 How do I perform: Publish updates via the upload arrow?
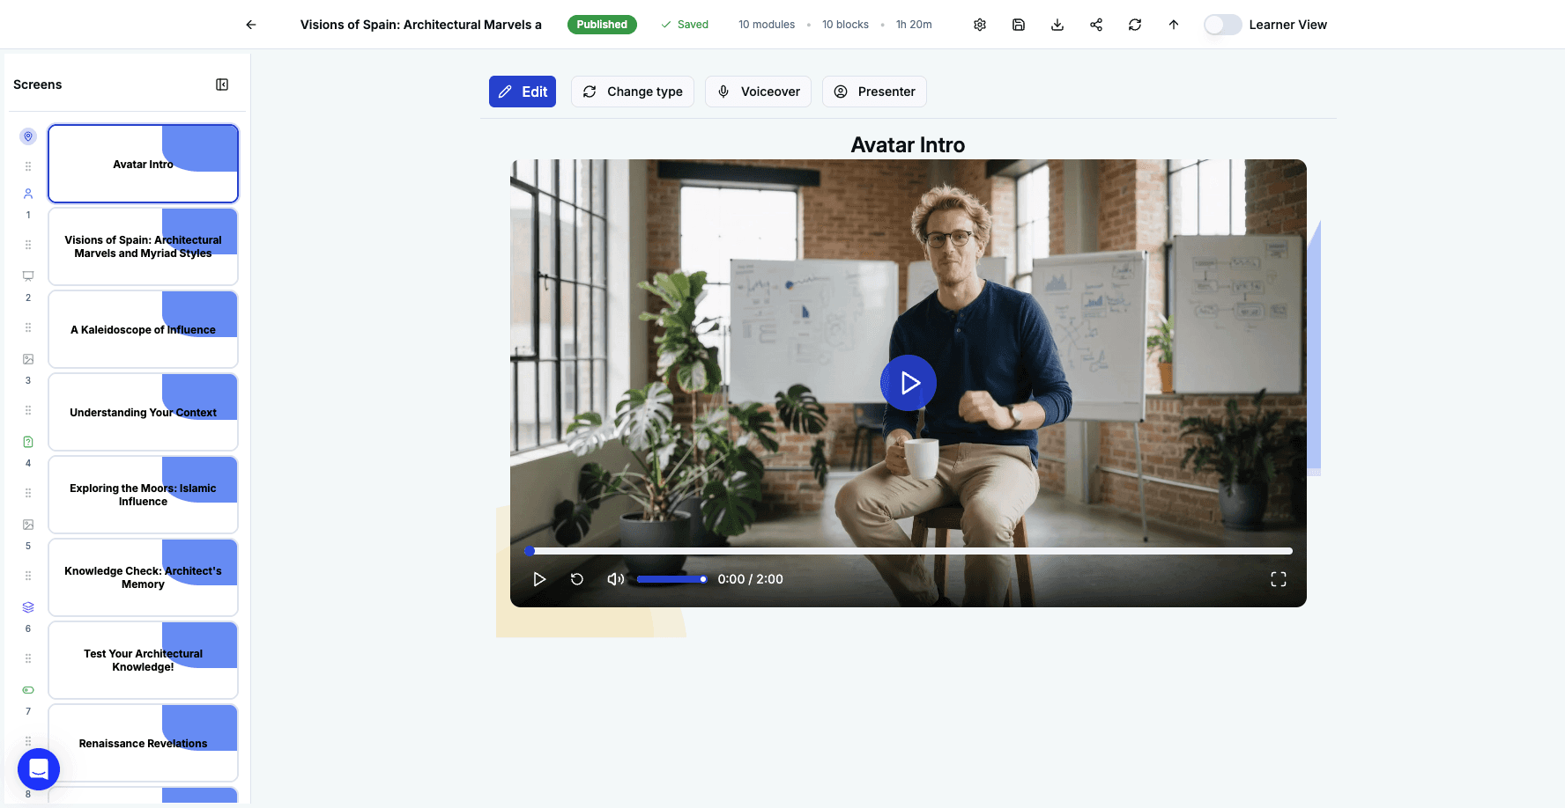(x=1174, y=25)
